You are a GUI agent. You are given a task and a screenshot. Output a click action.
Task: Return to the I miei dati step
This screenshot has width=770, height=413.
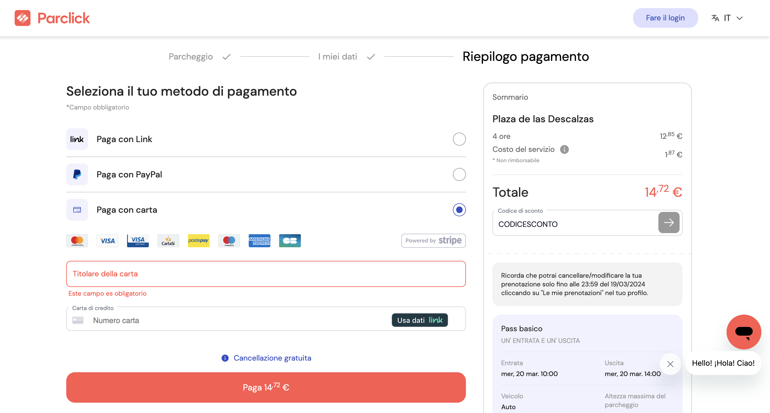coord(337,57)
